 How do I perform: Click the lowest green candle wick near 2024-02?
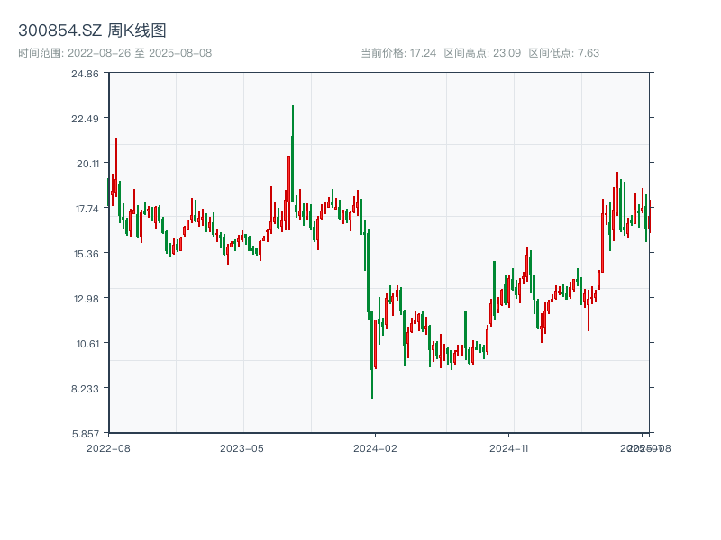click(x=372, y=382)
